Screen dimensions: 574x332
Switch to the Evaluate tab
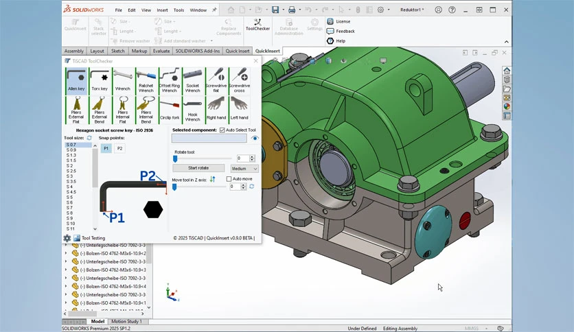coord(161,51)
